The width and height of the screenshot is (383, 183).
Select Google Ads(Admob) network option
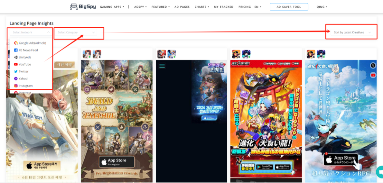(x=32, y=43)
